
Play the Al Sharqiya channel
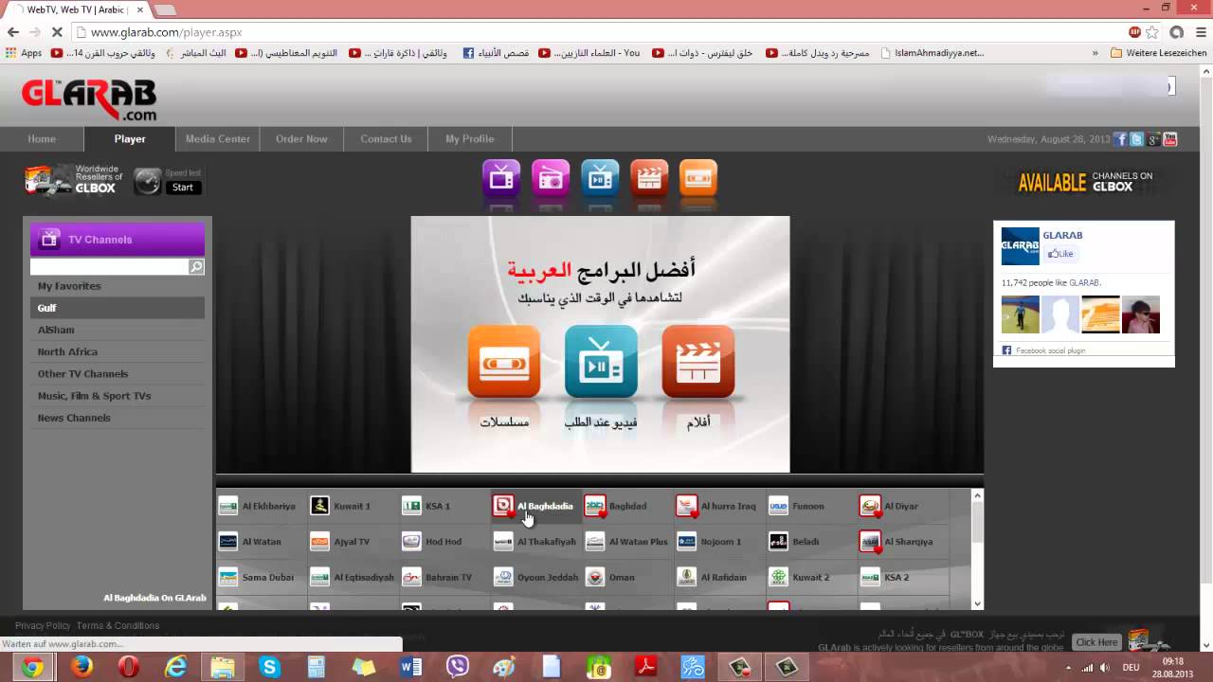tap(896, 542)
